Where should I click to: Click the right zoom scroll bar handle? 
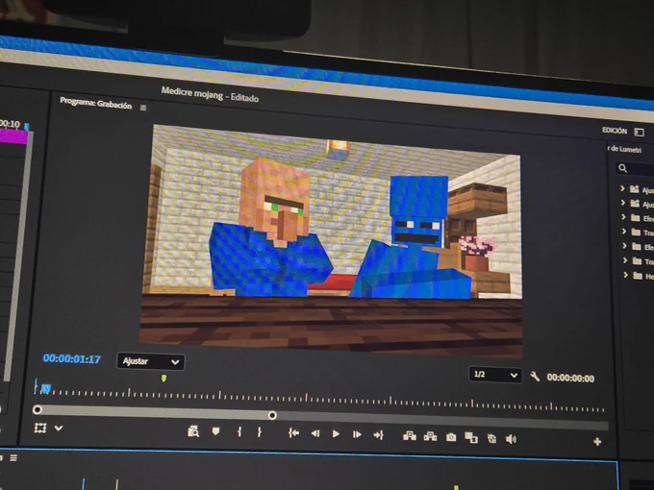(x=272, y=415)
